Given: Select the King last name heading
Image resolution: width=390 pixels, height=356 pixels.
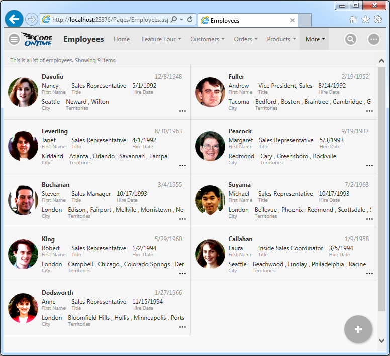Looking at the screenshot, I should coord(48,239).
